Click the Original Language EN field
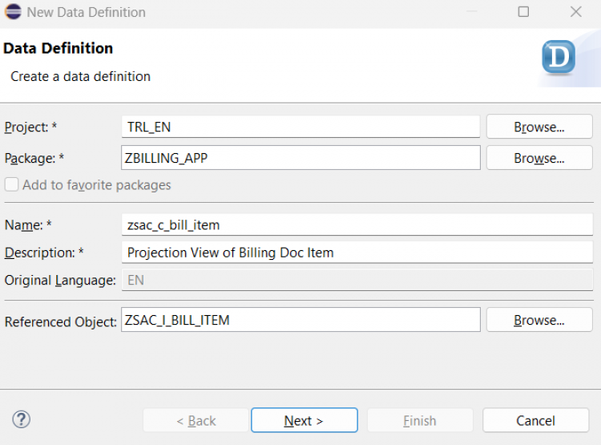This screenshot has height=445, width=601. 357,280
